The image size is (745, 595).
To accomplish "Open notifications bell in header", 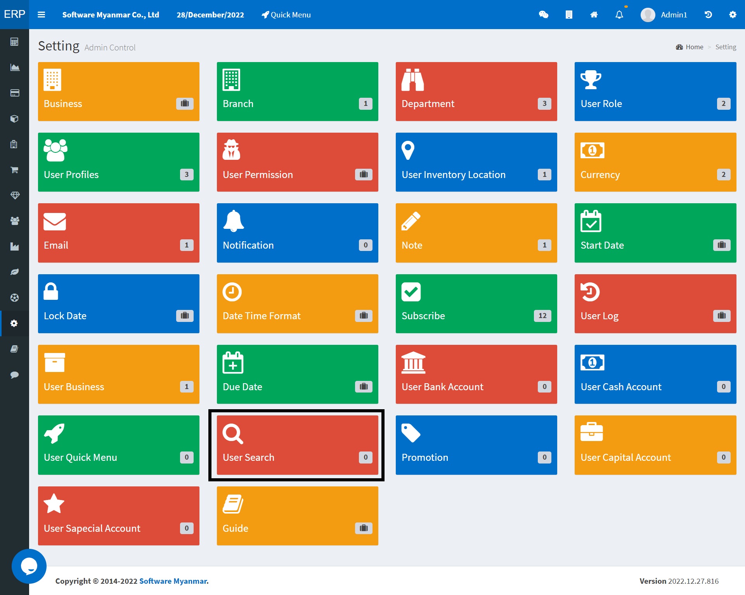I will click(x=619, y=15).
